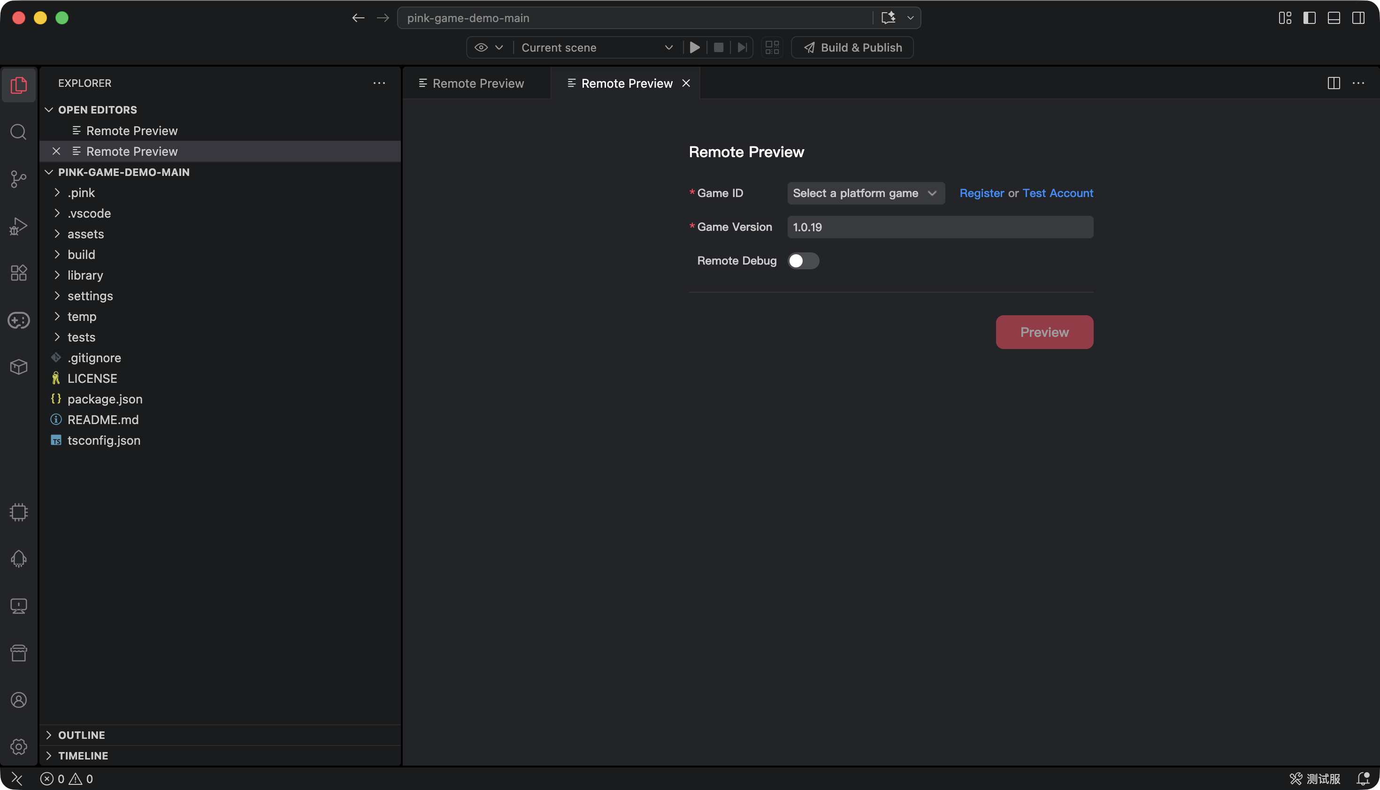Viewport: 1380px width, 790px height.
Task: Expand the OUTLINE section
Action: [x=220, y=735]
